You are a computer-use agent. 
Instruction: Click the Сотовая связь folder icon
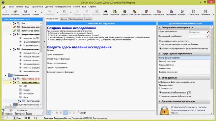pos(10,75)
